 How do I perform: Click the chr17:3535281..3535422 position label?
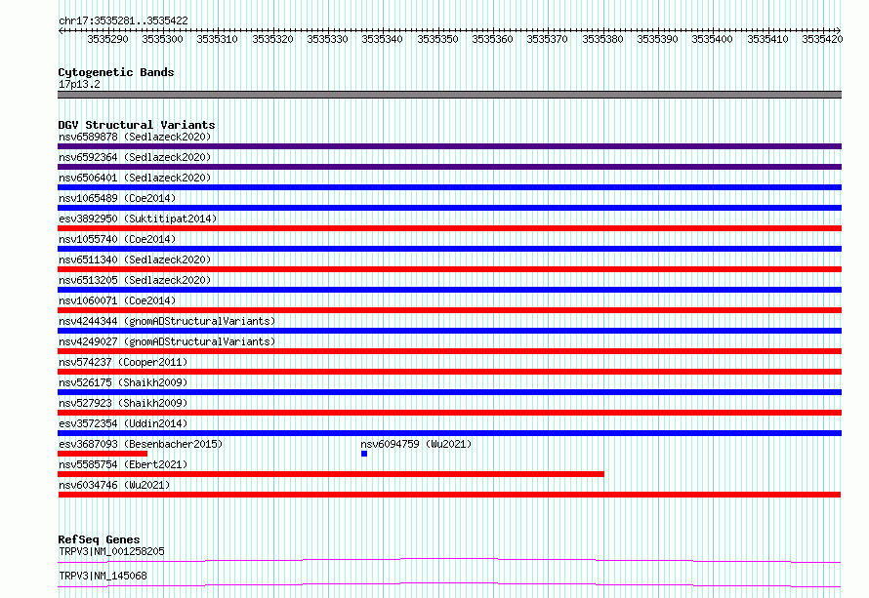point(123,20)
